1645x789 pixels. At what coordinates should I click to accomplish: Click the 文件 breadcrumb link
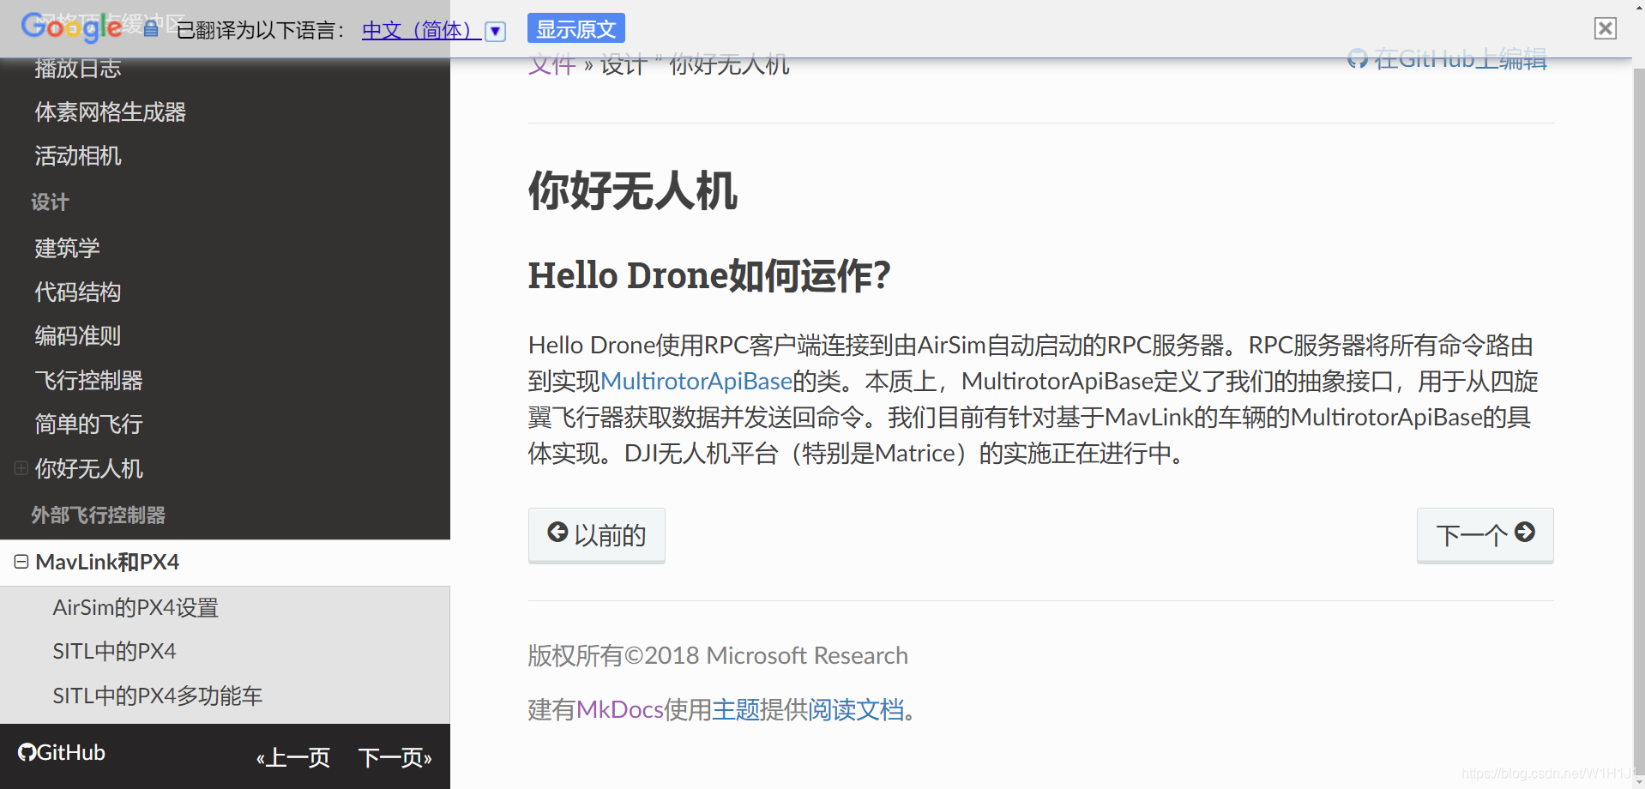[551, 64]
